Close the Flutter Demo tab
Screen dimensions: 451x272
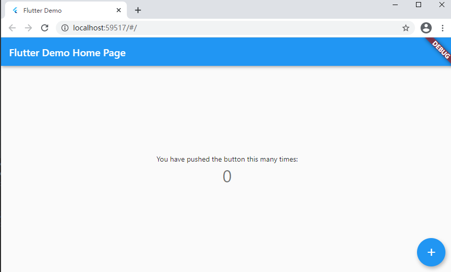[x=119, y=10]
